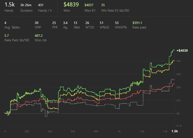193x138 pixels.
Task: Click the 487.2 Won bb value
Action: 39,36
